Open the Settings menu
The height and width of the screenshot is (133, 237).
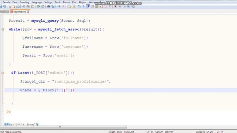48,2
